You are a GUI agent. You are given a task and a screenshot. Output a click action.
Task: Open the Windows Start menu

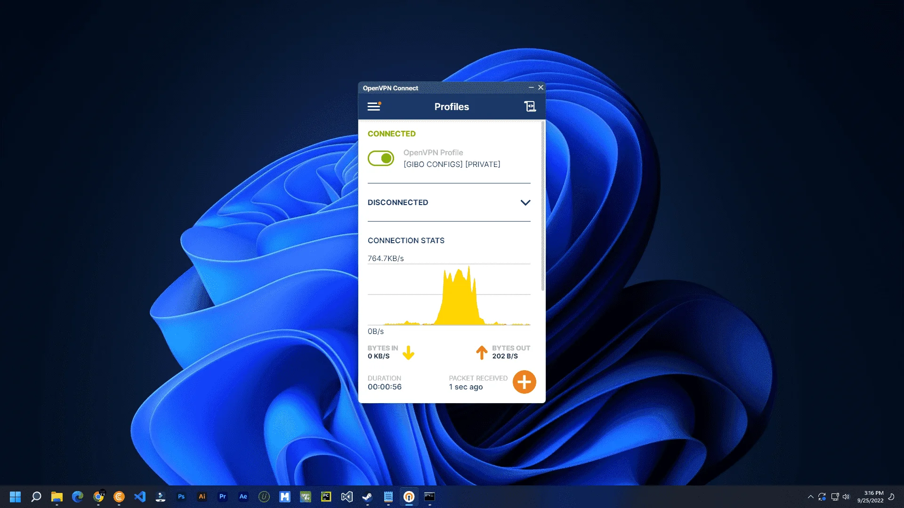click(x=16, y=497)
